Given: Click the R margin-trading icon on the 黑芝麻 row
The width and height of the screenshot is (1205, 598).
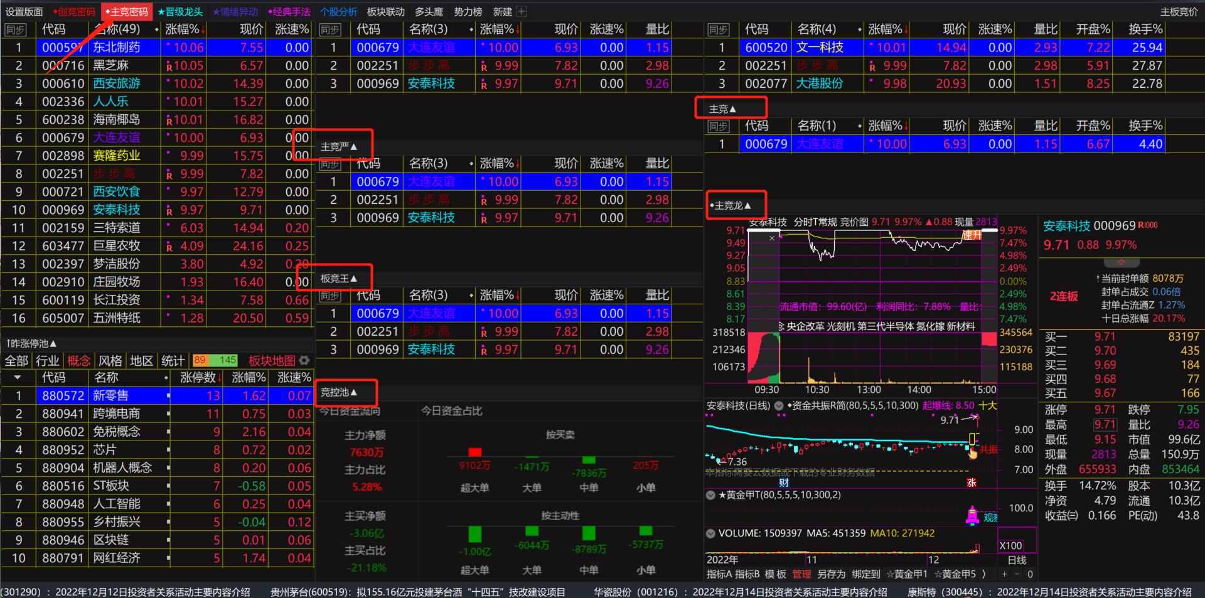Looking at the screenshot, I should pyautogui.click(x=169, y=67).
